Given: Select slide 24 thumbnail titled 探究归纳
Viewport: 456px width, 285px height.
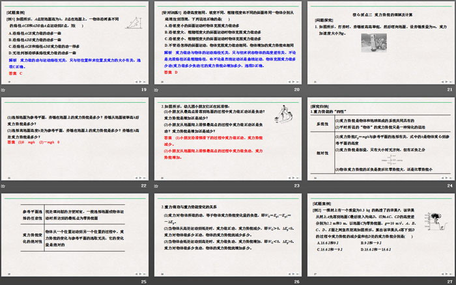Looking at the screenshot, I should coord(381,139).
